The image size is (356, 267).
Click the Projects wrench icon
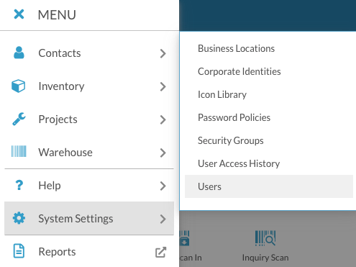pos(19,119)
